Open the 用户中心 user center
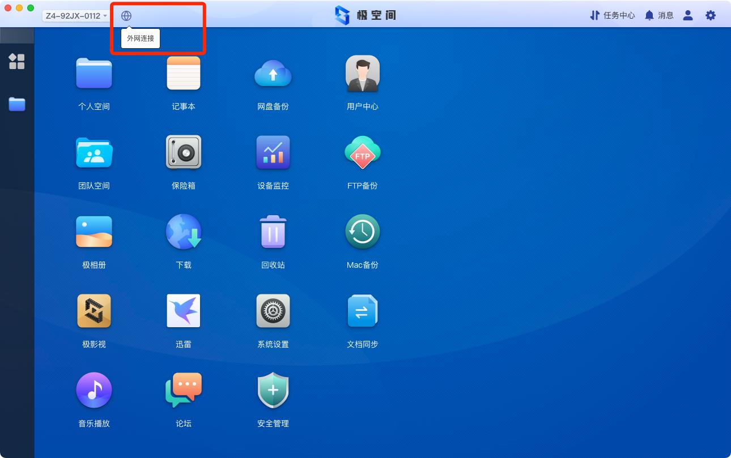The image size is (731, 458). click(x=363, y=73)
